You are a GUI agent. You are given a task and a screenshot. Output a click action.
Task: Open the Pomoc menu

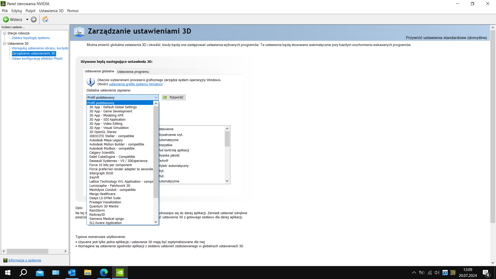click(x=73, y=11)
